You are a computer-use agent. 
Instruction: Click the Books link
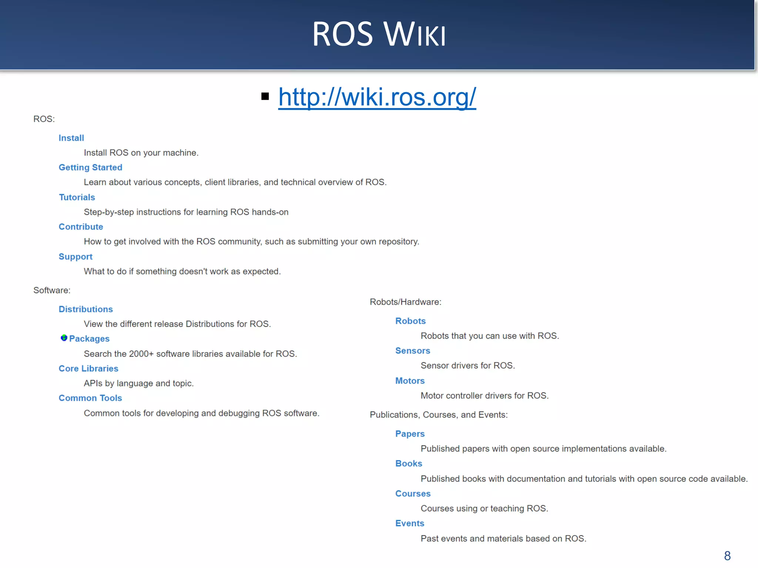(409, 464)
